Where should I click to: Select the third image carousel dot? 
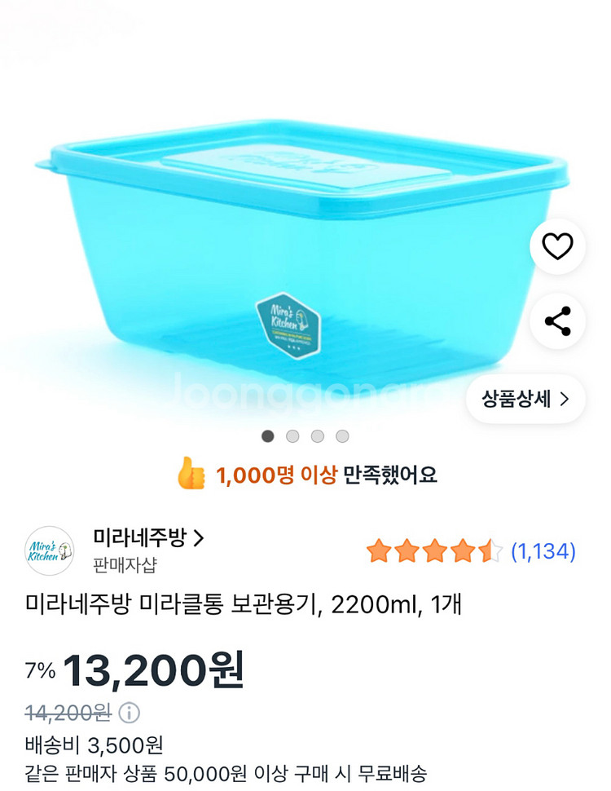tap(318, 436)
